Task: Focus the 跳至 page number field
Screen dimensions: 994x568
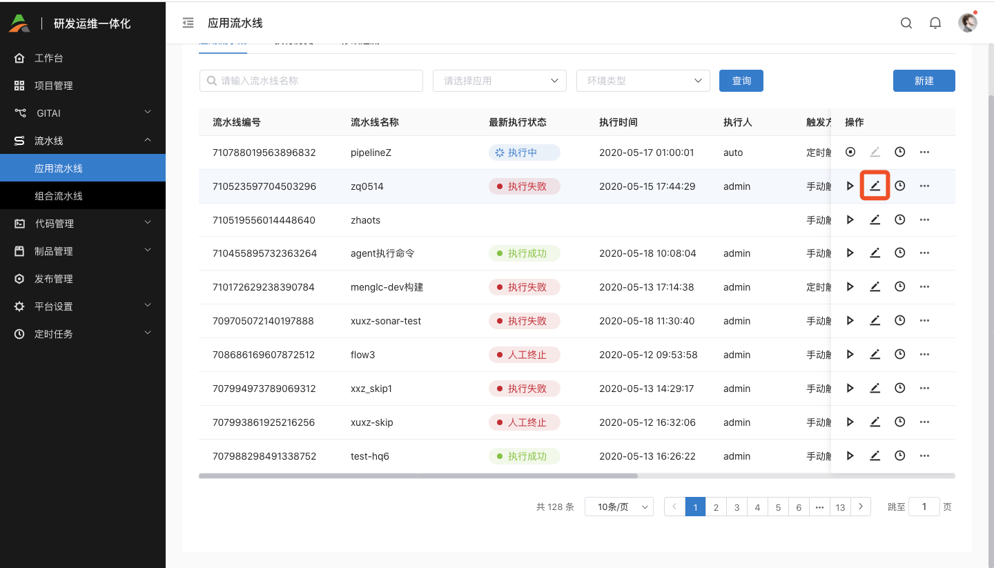Action: [x=924, y=507]
